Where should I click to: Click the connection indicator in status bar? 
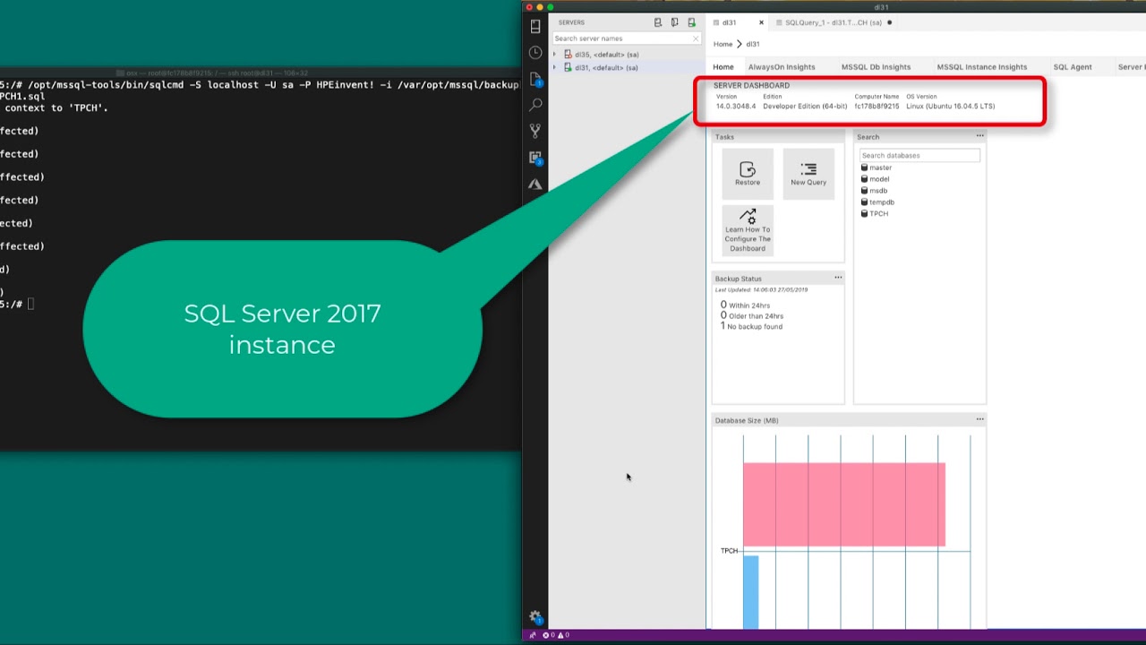click(533, 635)
